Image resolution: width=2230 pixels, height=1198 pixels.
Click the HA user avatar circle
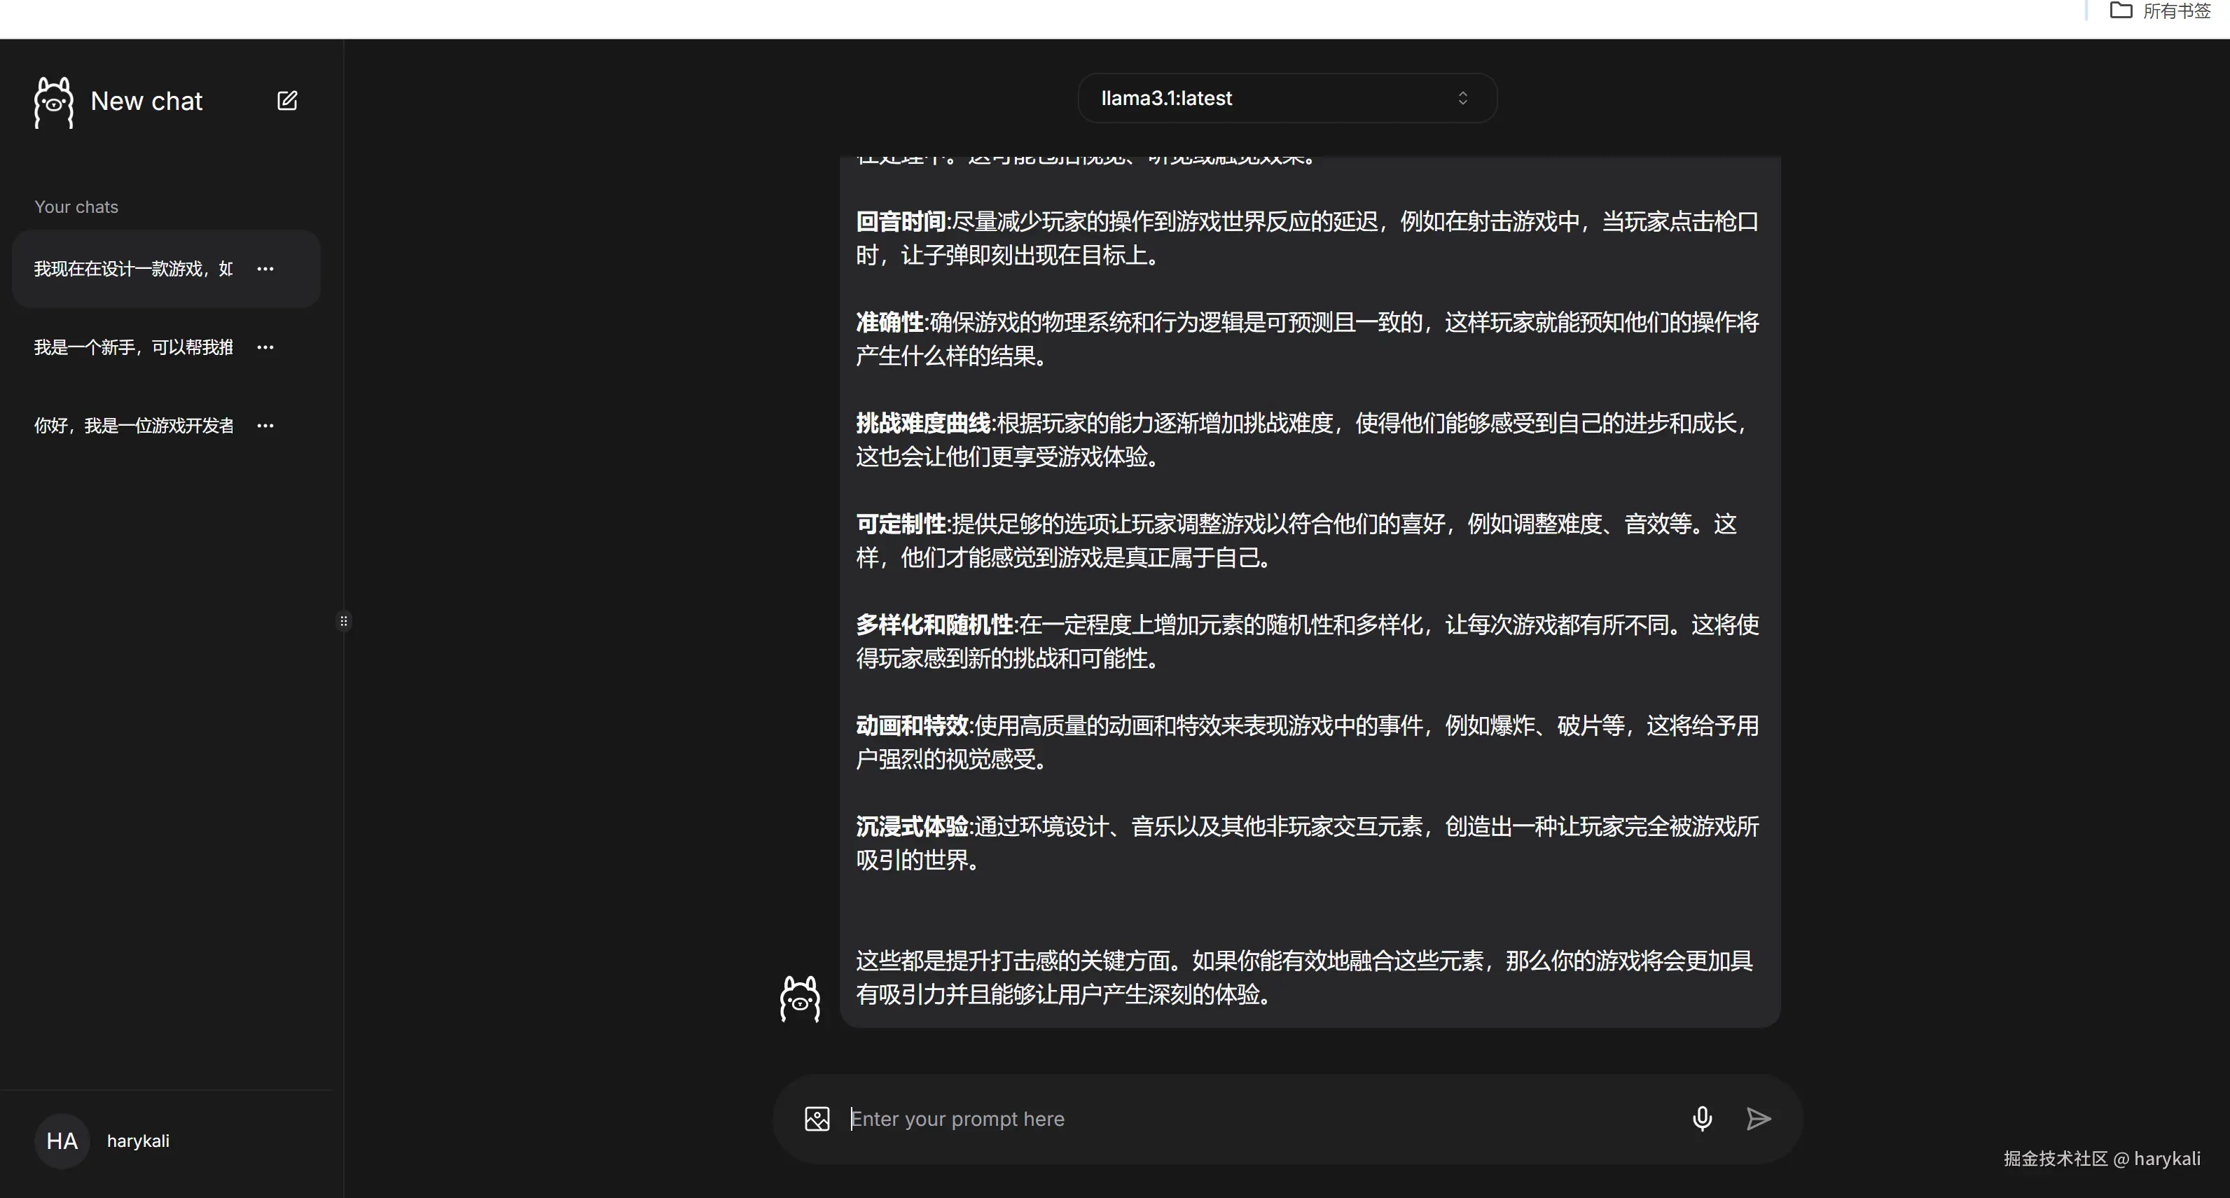click(x=62, y=1141)
